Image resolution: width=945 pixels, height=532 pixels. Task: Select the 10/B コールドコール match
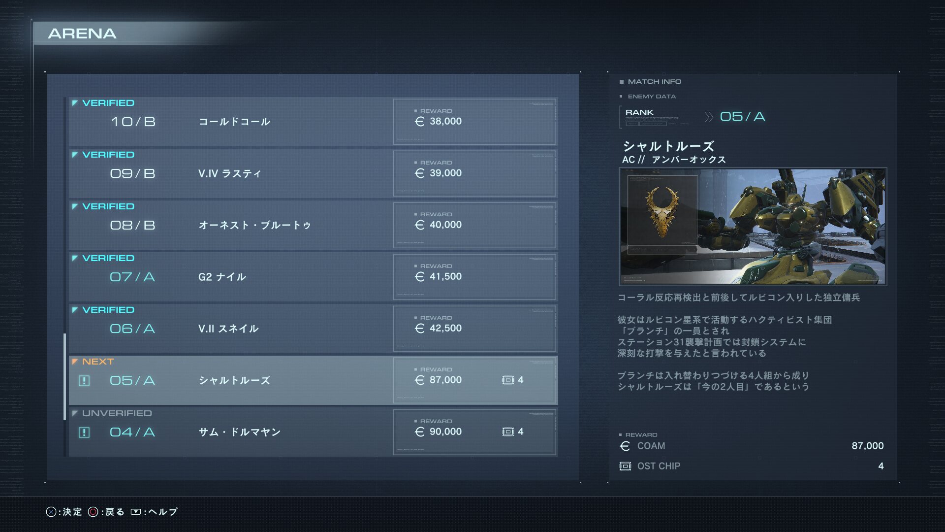313,122
